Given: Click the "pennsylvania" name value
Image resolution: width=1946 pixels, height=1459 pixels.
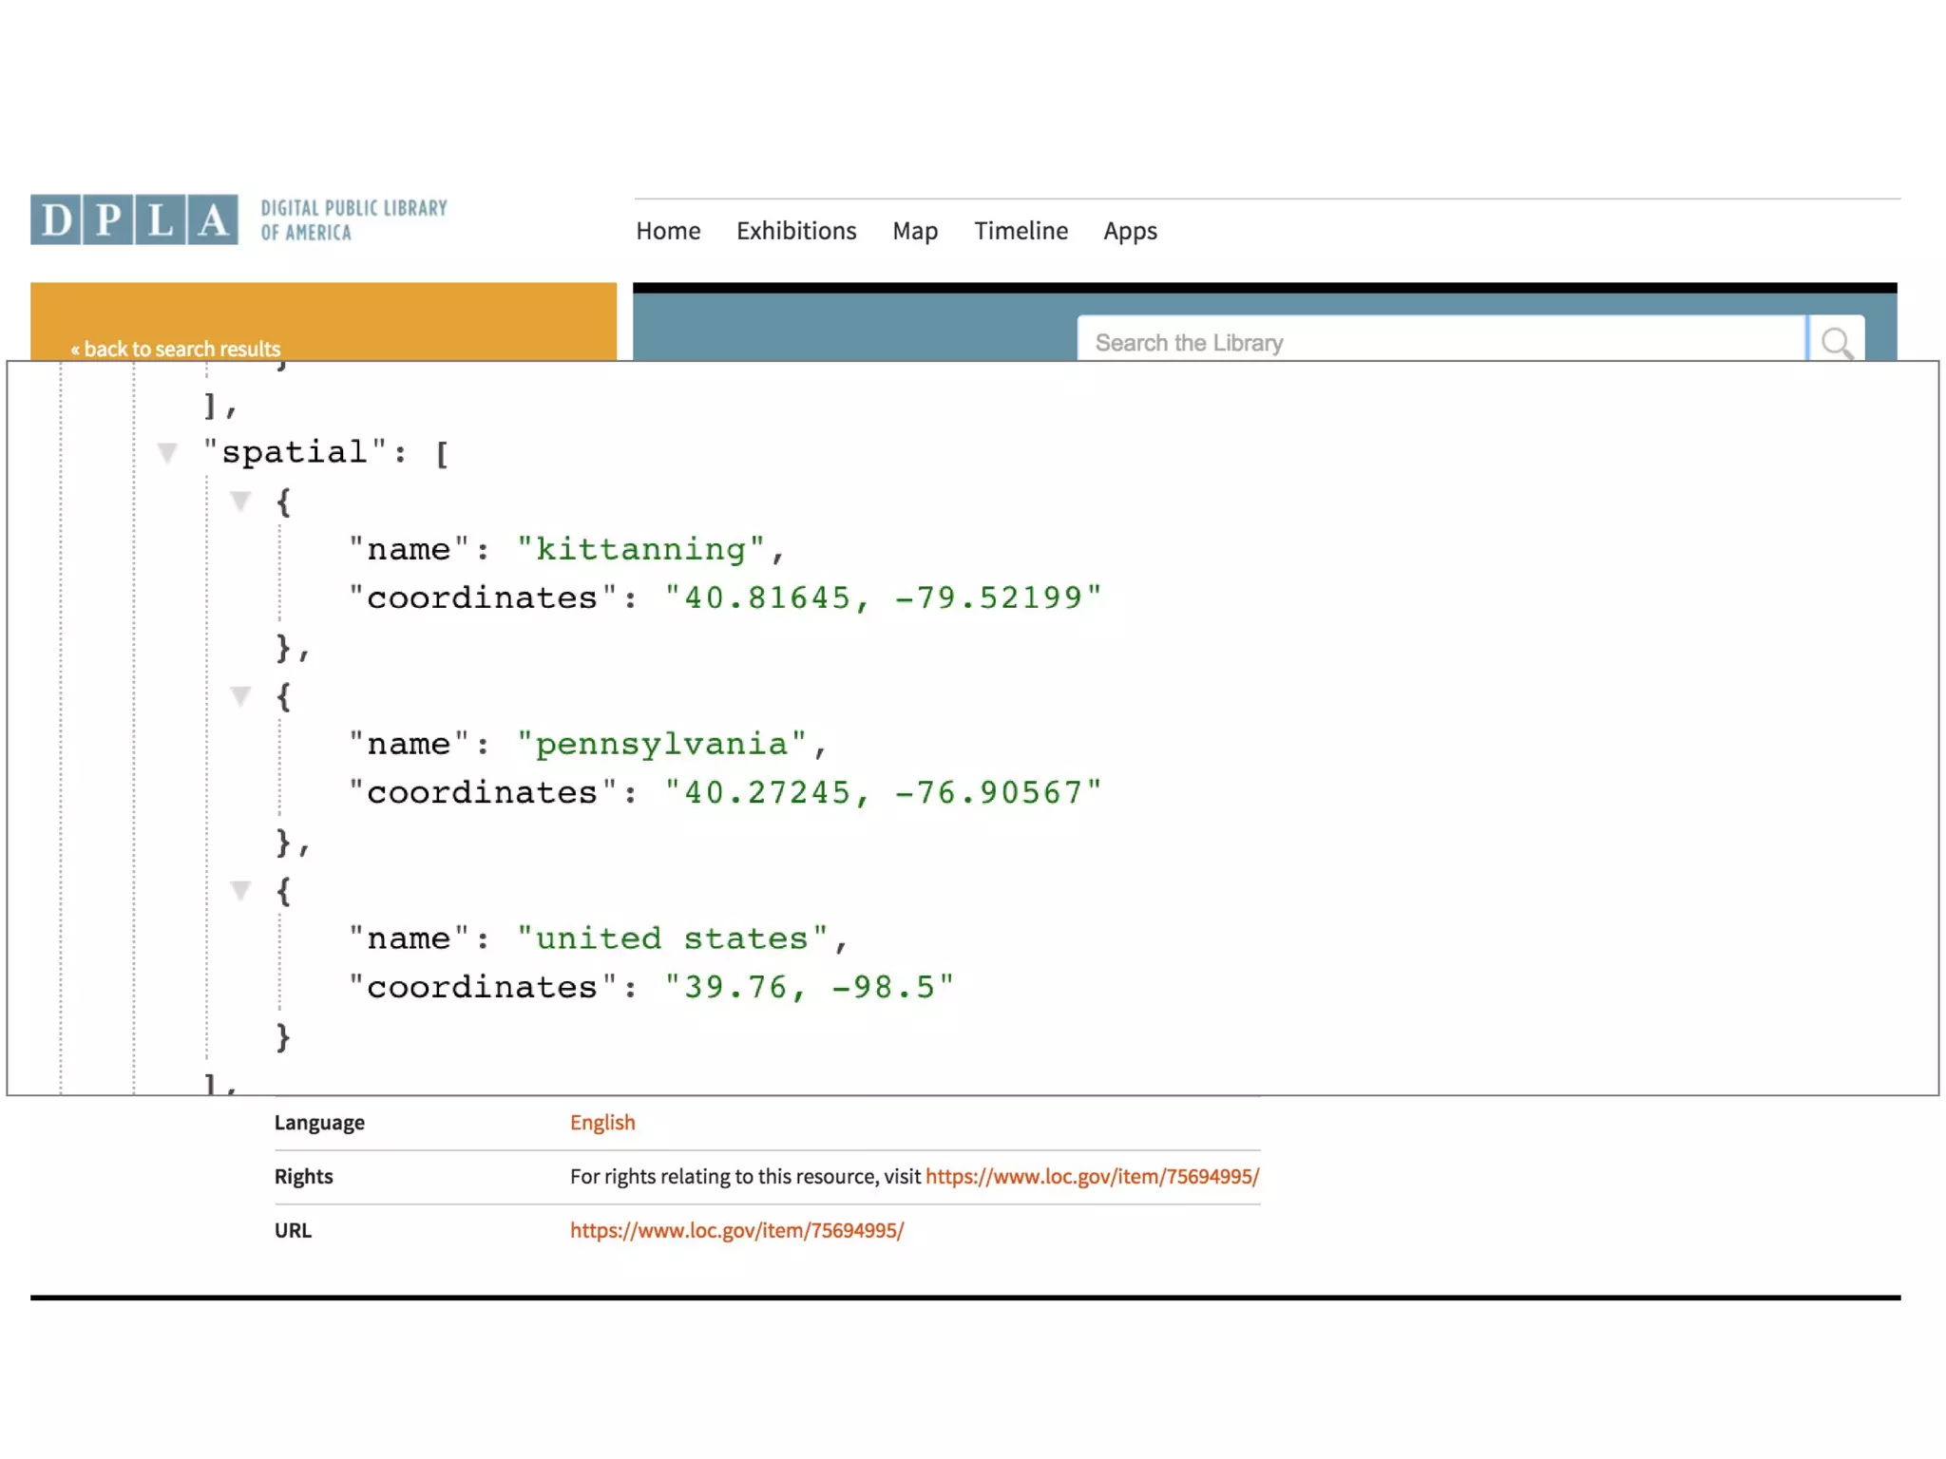Looking at the screenshot, I should [x=662, y=744].
